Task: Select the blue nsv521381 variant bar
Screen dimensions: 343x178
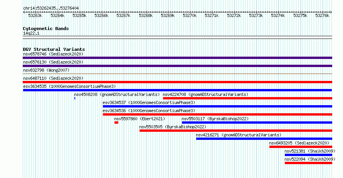Action: coord(308,155)
